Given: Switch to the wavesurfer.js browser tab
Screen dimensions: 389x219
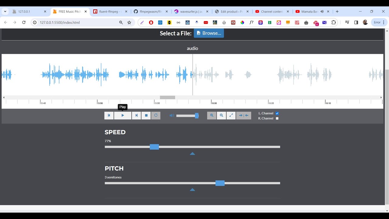Looking at the screenshot, I should (191, 12).
